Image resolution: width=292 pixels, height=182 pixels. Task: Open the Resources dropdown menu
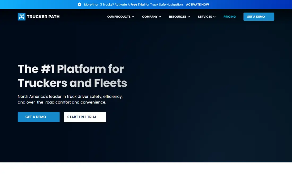coord(179,16)
